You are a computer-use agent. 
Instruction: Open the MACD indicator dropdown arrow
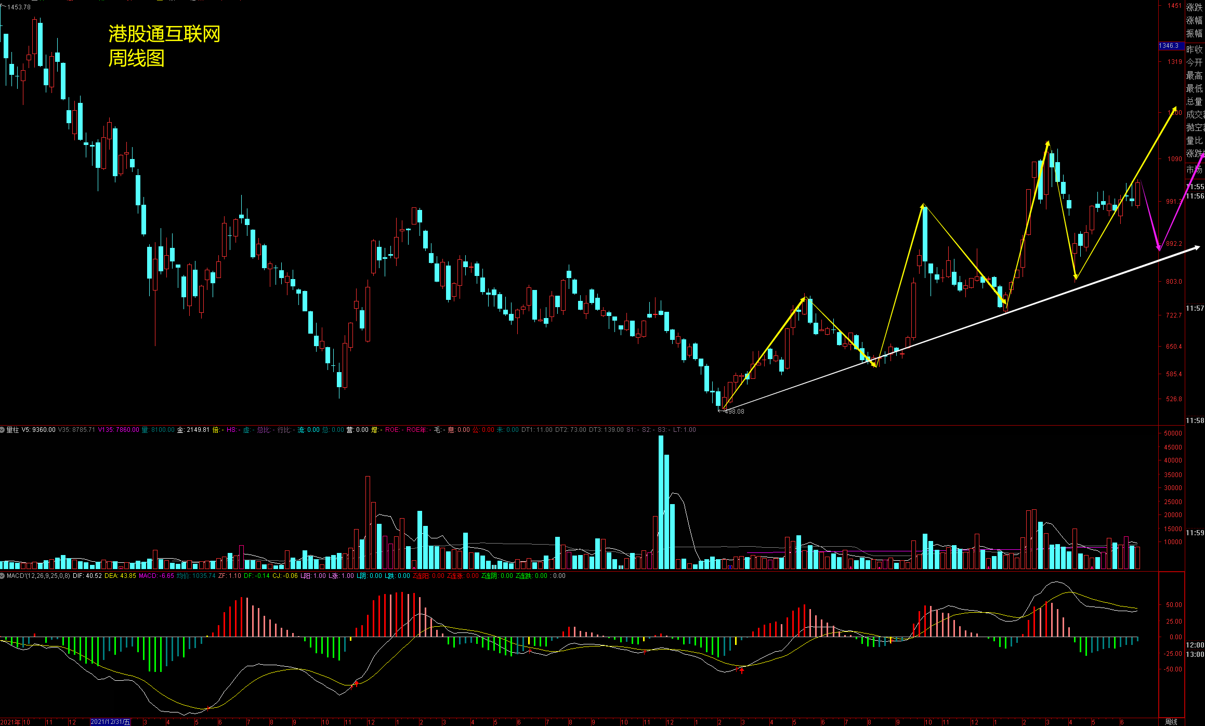click(x=3, y=576)
